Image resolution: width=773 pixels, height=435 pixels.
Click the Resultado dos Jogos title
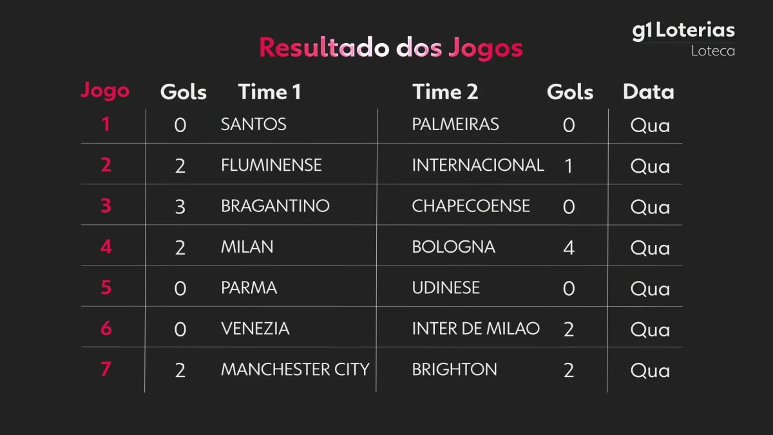[x=391, y=48]
